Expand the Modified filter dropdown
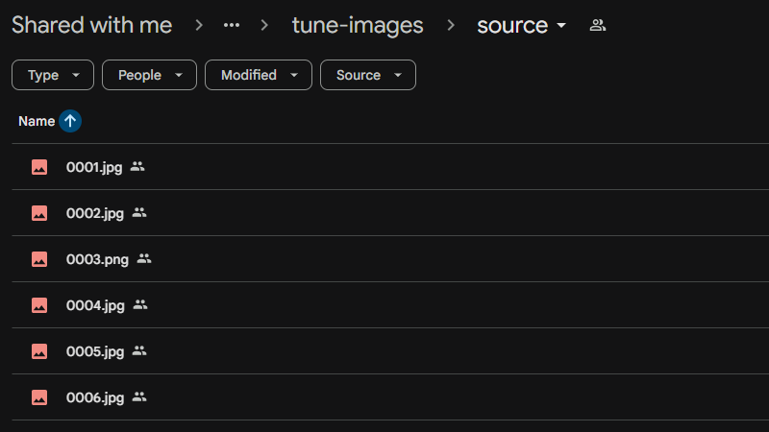The width and height of the screenshot is (769, 432). click(x=258, y=75)
